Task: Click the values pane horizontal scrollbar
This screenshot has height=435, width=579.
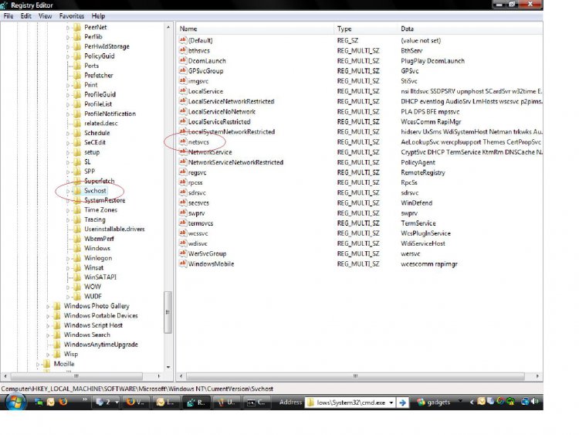Action: click(355, 376)
